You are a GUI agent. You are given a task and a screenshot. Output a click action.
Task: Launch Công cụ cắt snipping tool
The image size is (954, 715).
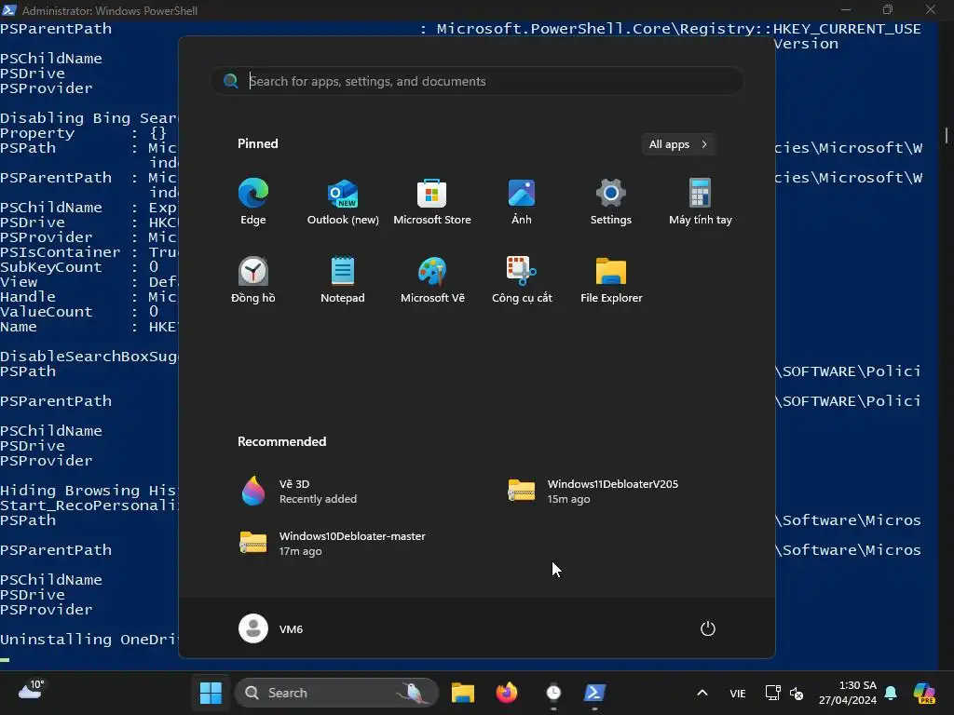(522, 279)
